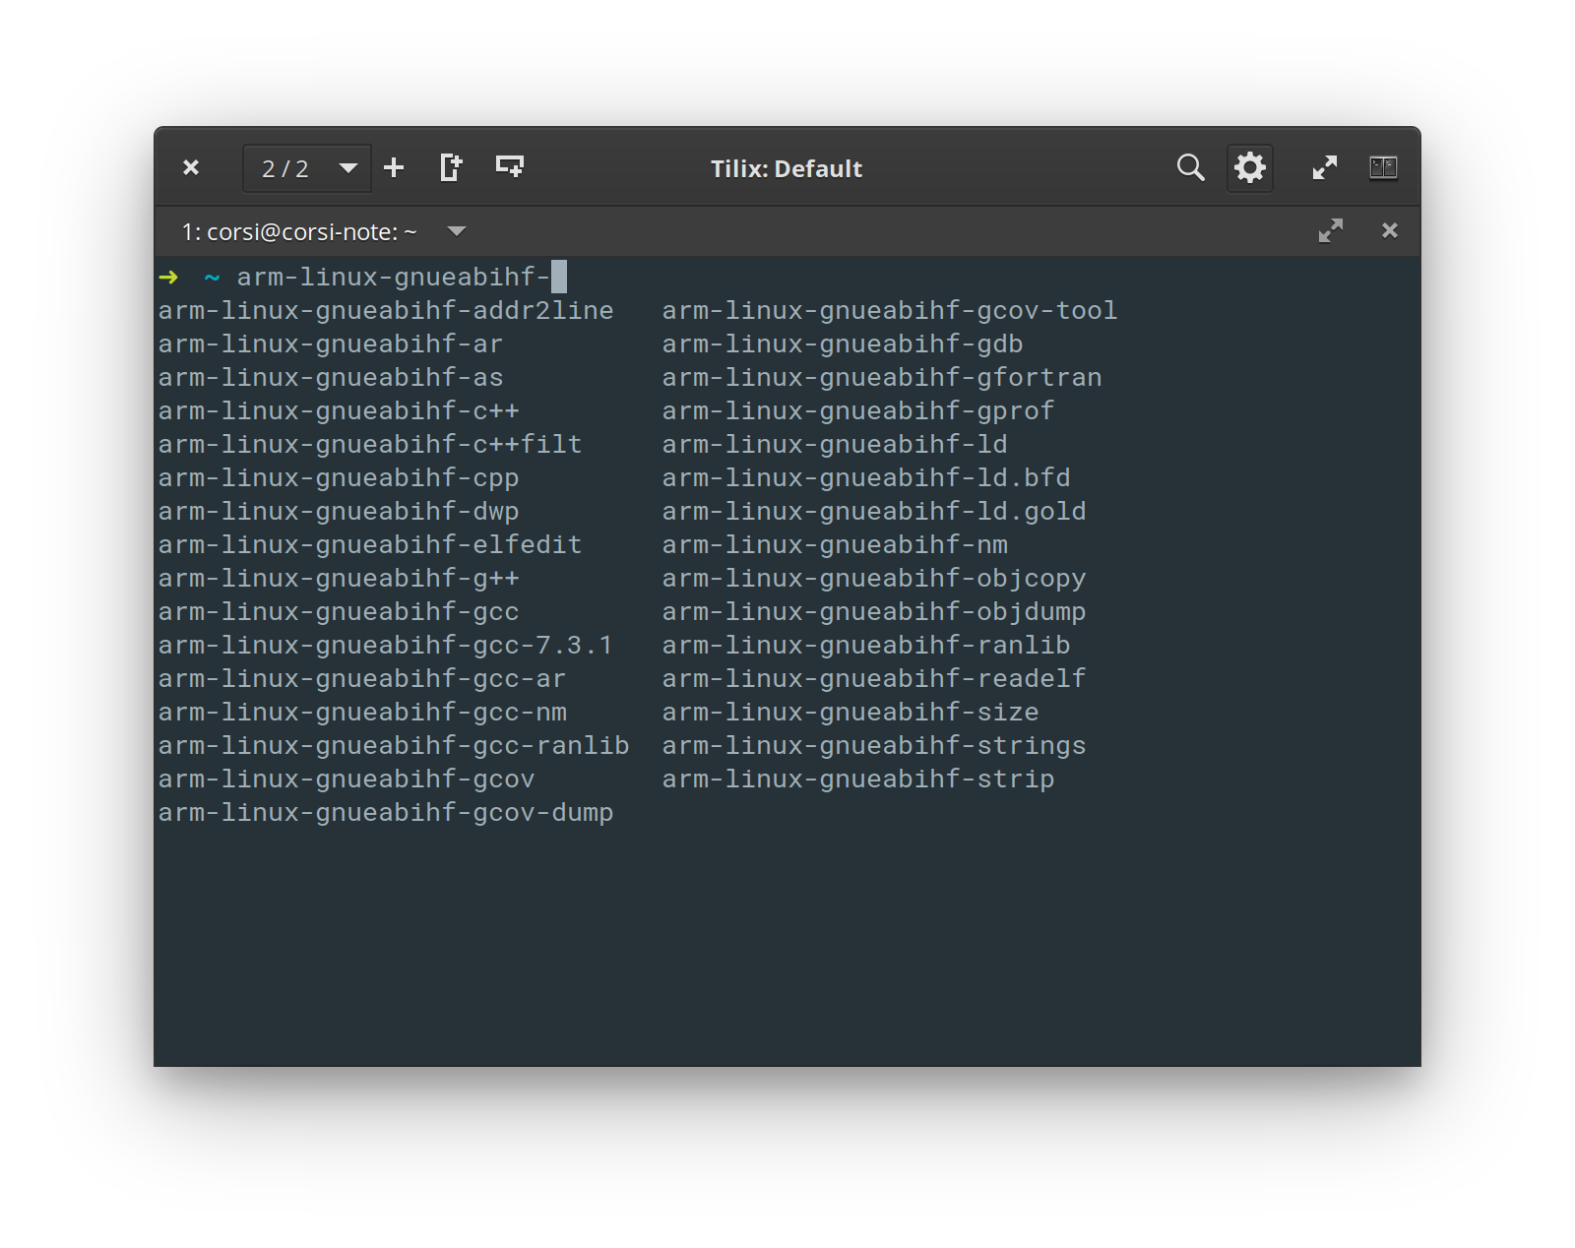Viewport: 1575px width, 1248px height.
Task: Click arm-linux-gnueabihf-as completion entry
Action: [x=331, y=378]
